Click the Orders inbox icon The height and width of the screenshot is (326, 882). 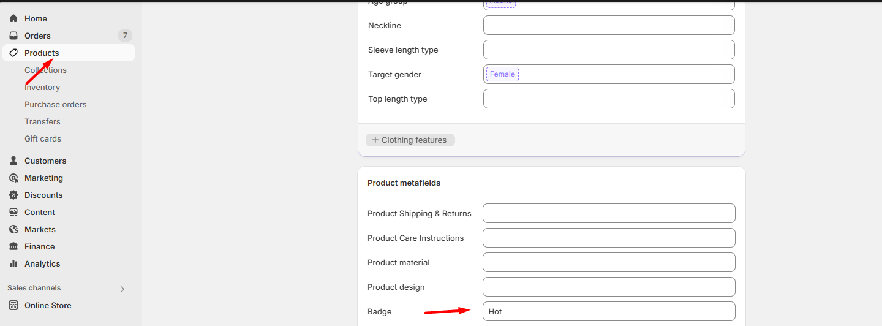point(13,36)
